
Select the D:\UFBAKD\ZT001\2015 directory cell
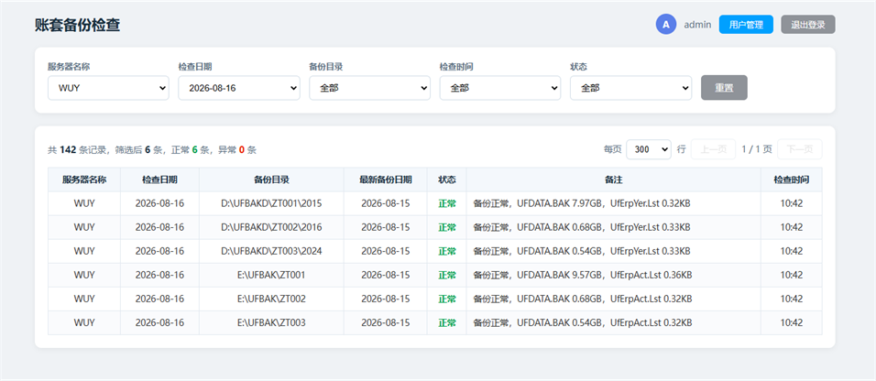[x=271, y=203]
